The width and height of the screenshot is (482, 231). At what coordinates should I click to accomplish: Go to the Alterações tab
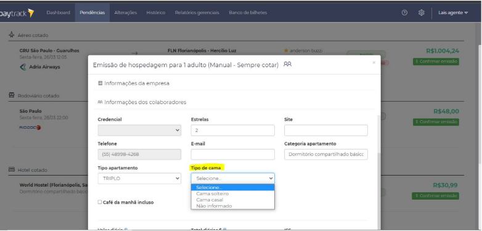click(125, 12)
